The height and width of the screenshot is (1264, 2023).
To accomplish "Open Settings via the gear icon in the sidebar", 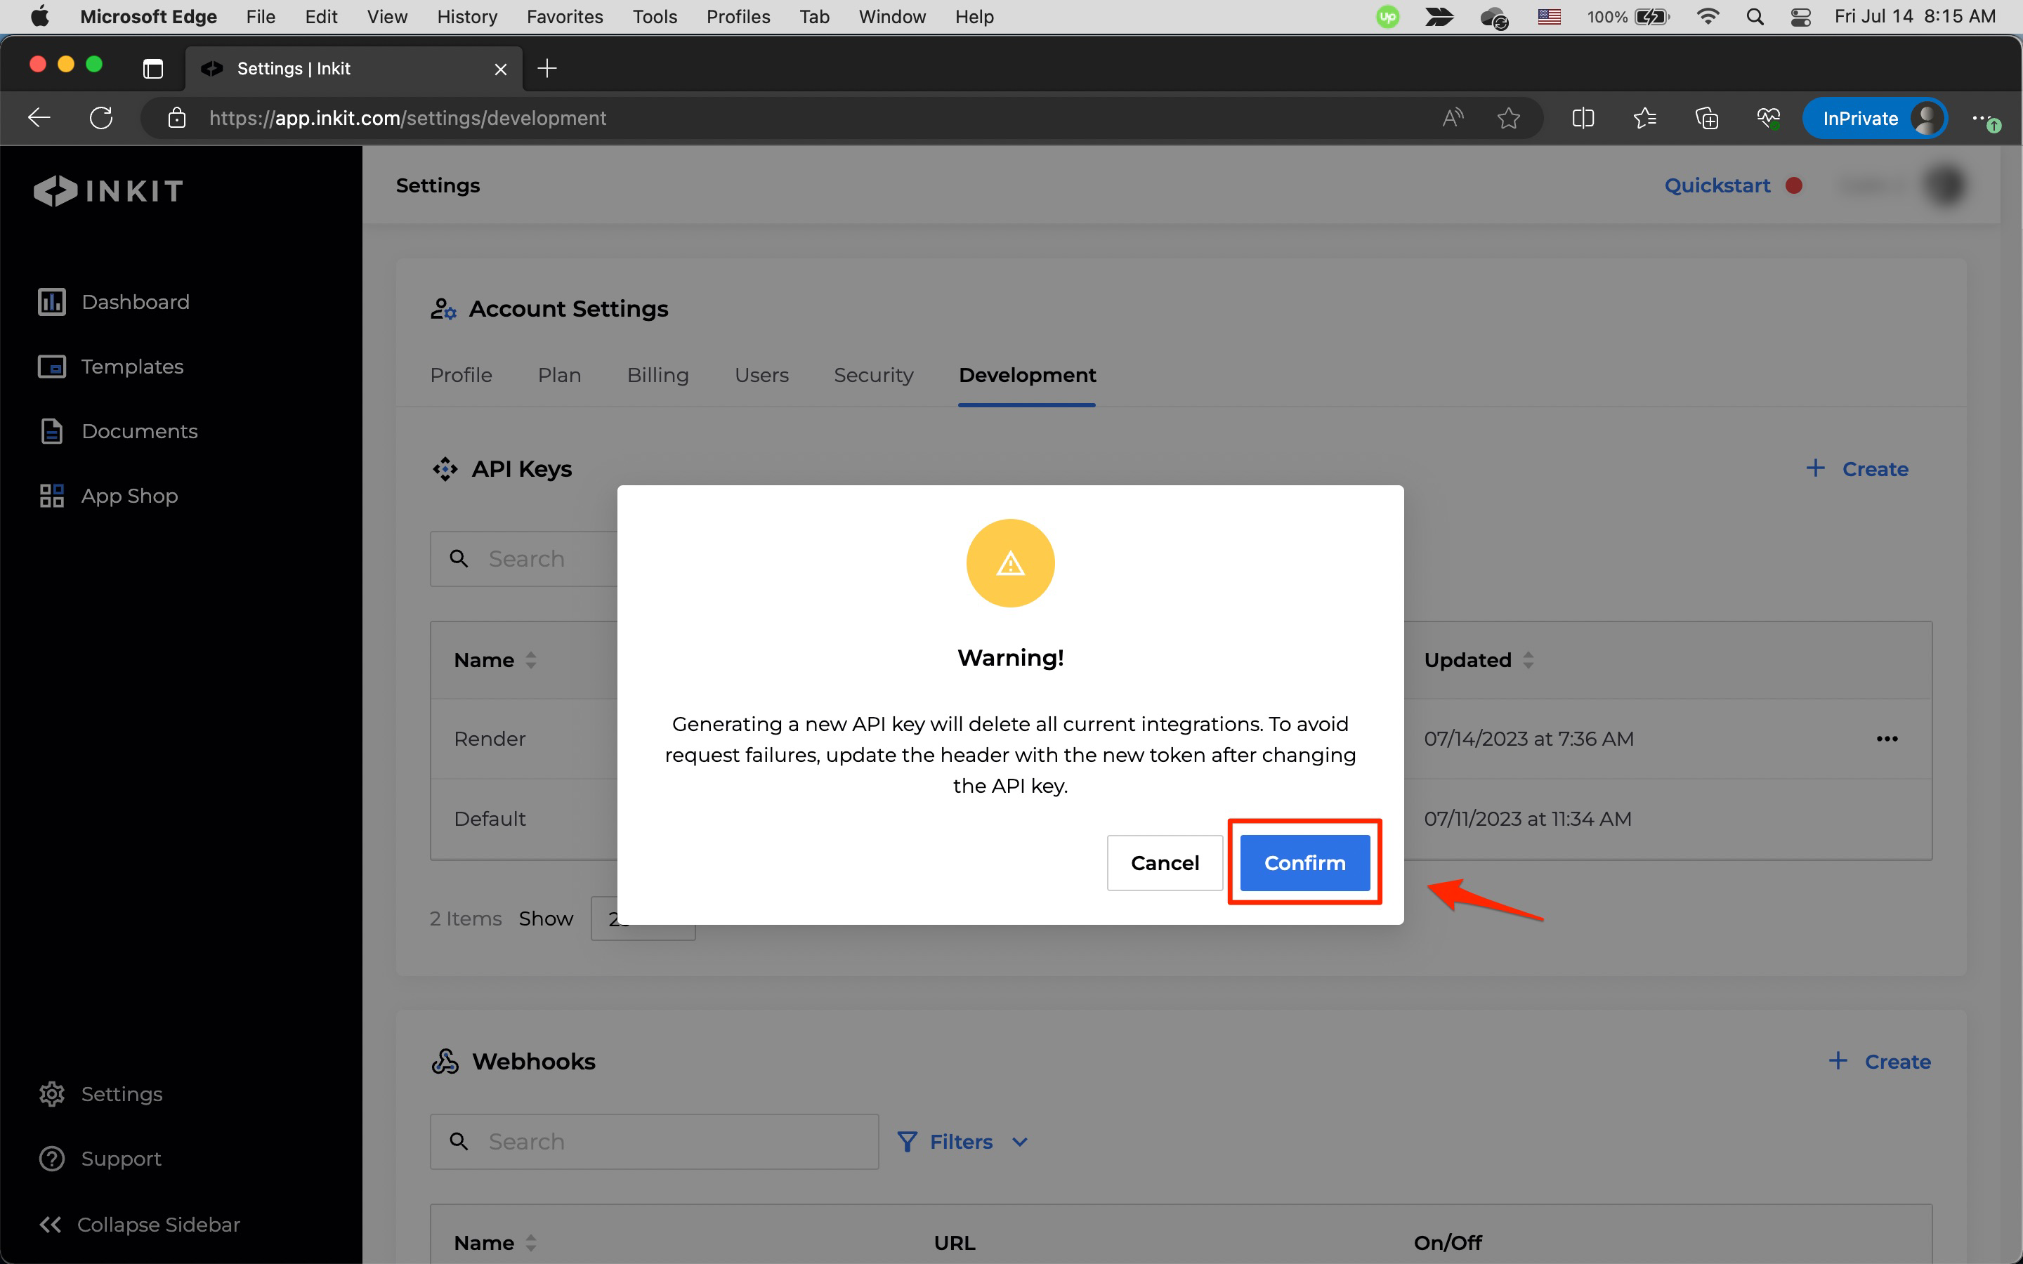I will pos(52,1093).
